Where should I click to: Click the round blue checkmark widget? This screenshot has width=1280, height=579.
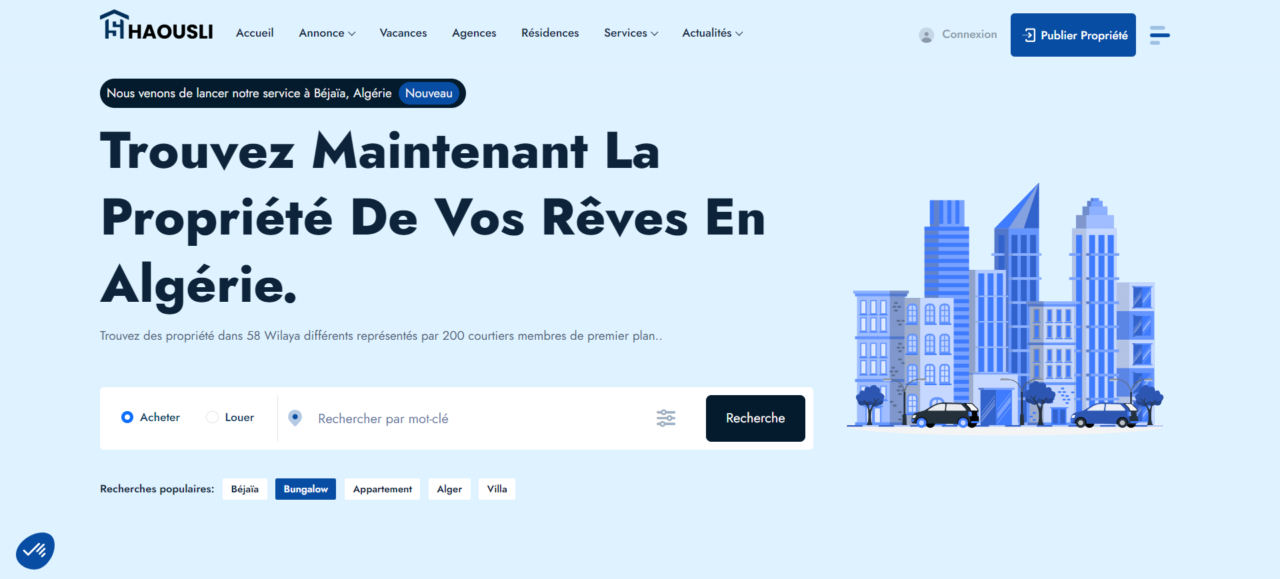(35, 550)
